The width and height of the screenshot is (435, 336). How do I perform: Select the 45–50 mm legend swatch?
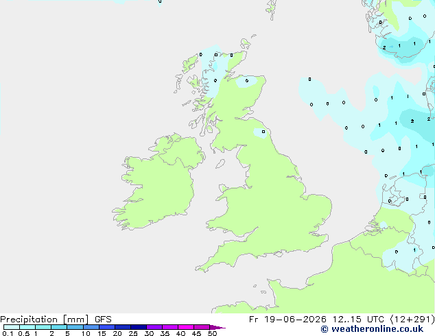click(x=202, y=327)
